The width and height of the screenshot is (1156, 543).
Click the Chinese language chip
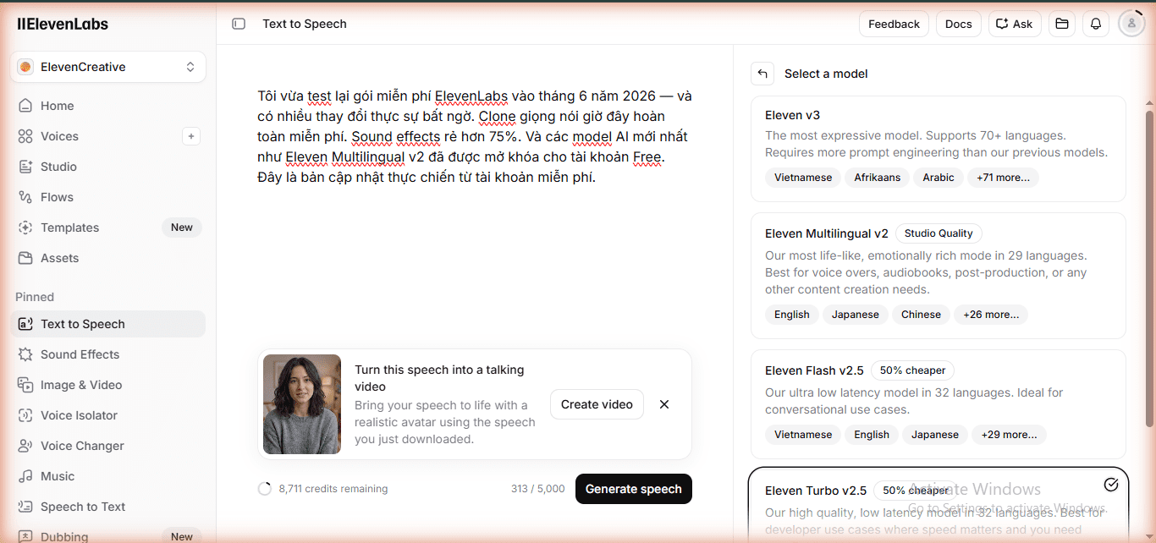(x=921, y=315)
